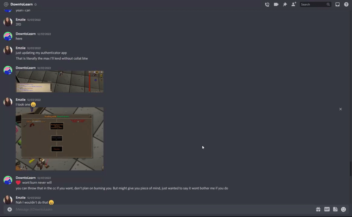Add friends to DM via person-plus icon

click(294, 4)
